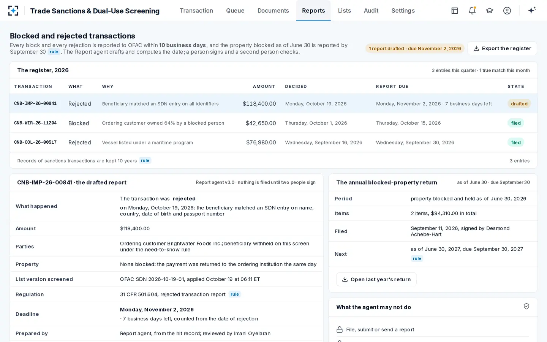The image size is (547, 342).
Task: Click 'Ordering customer owned 64% by a blocked person'
Action: [x=163, y=123]
